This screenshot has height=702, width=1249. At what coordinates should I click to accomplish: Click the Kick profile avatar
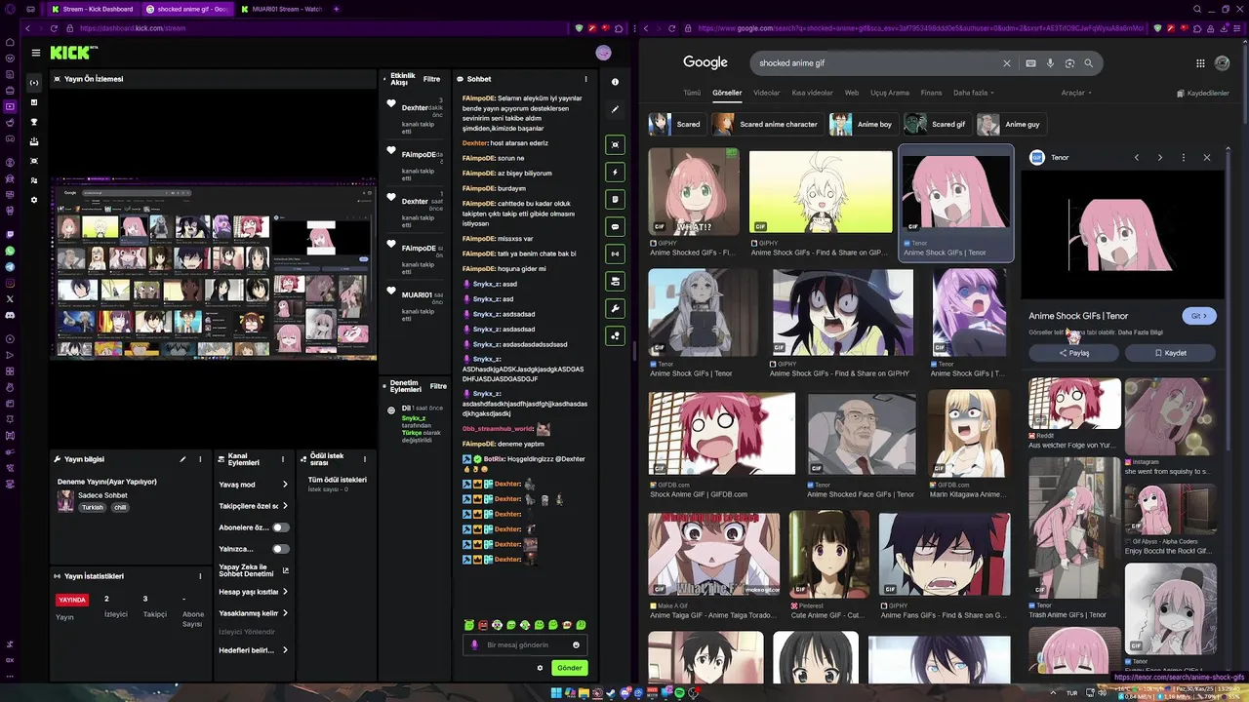(603, 53)
